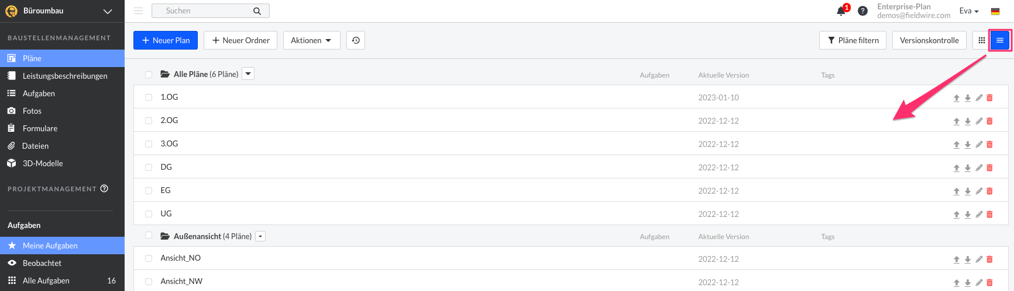Screen dimensions: 1014x291
Task: Click the Suchen search field
Action: click(211, 10)
